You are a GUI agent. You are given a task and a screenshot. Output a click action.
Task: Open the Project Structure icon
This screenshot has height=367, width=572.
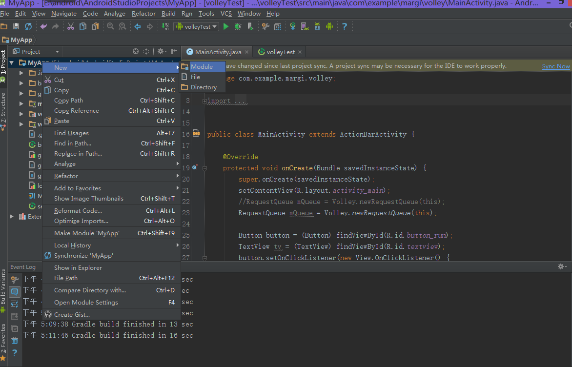click(x=278, y=26)
